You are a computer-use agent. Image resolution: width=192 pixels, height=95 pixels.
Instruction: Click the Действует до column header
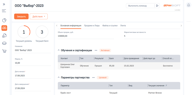tap(149, 58)
